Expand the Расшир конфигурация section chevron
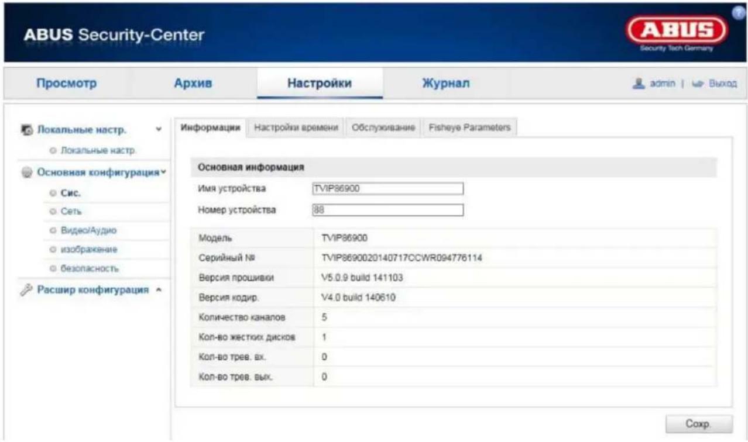Viewport: 748px width, 442px height. click(159, 290)
